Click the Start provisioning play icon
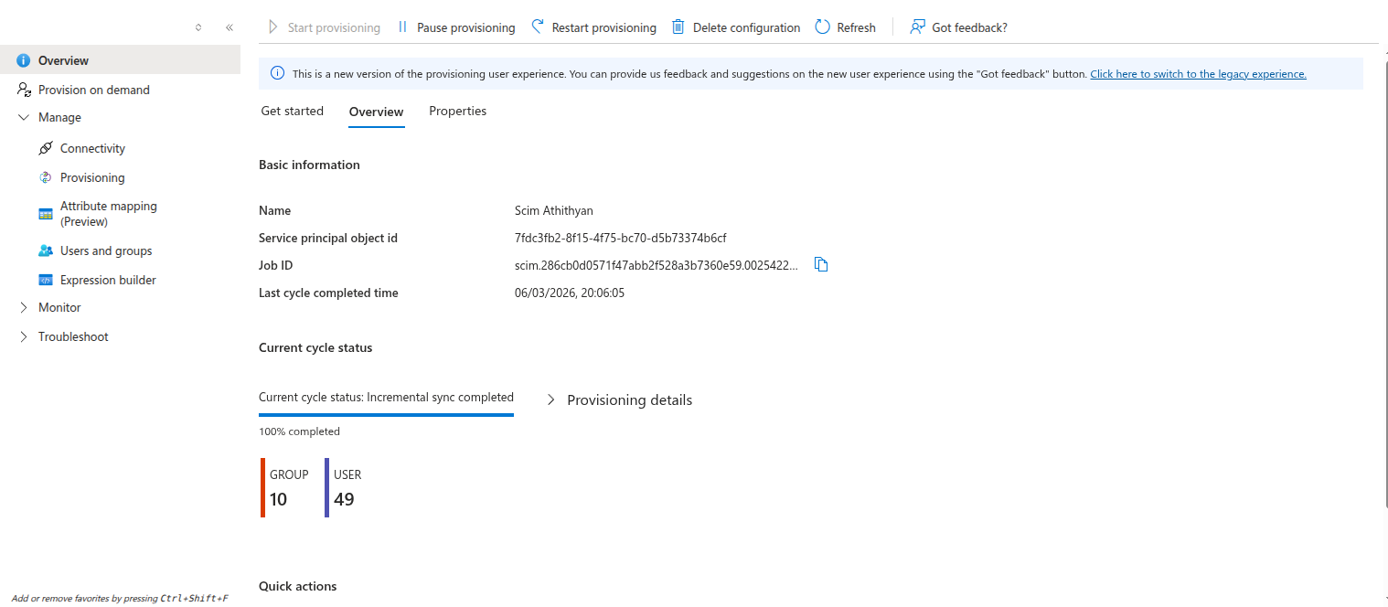 (x=272, y=27)
